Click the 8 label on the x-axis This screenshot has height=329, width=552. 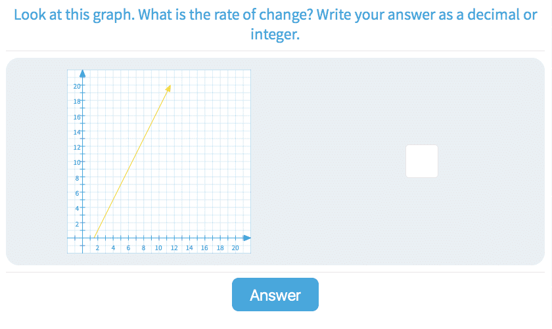(143, 248)
